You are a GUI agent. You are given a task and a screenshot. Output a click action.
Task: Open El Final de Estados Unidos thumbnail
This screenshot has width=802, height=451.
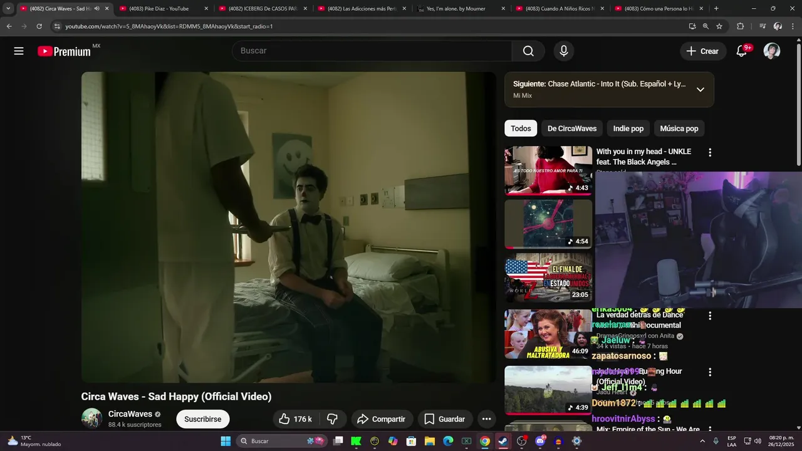pos(548,277)
